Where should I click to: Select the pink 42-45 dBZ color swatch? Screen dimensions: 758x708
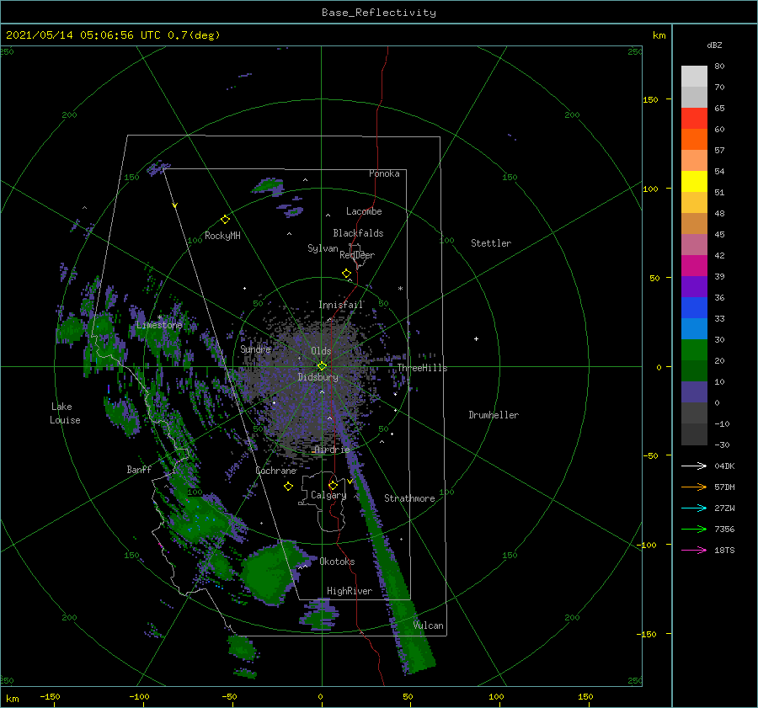coord(694,244)
